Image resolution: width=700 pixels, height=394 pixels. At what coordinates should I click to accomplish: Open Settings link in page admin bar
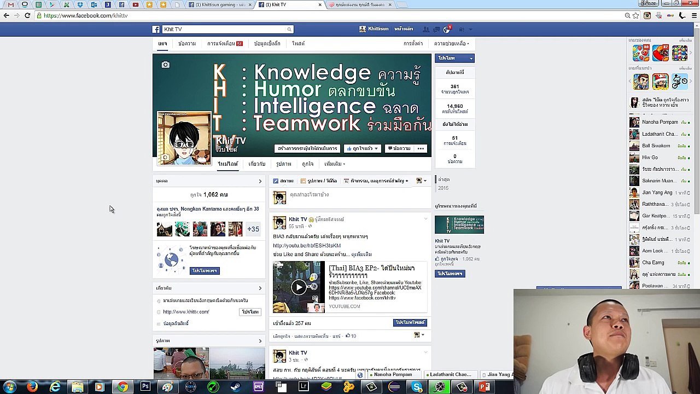pyautogui.click(x=413, y=43)
